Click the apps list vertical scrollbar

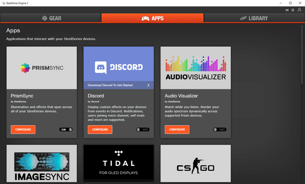point(302,55)
